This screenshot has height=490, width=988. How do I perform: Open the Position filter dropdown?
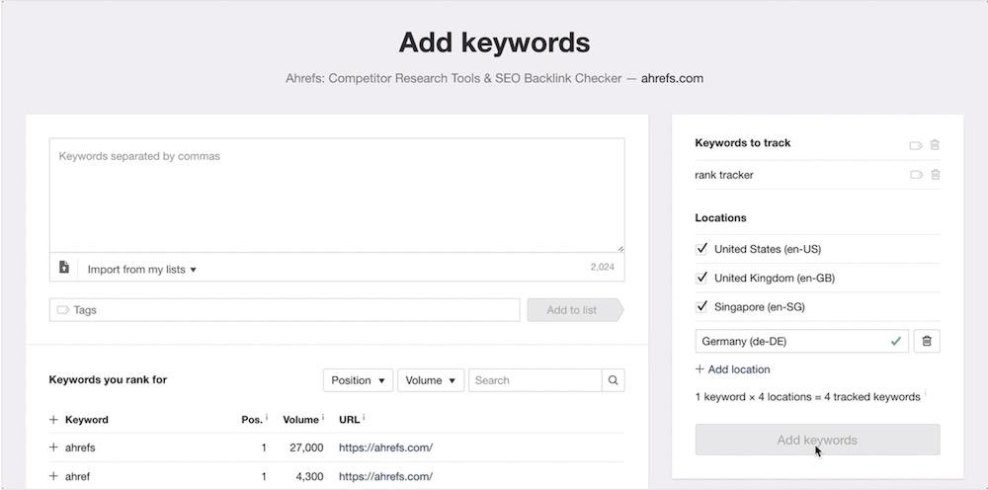pyautogui.click(x=358, y=380)
